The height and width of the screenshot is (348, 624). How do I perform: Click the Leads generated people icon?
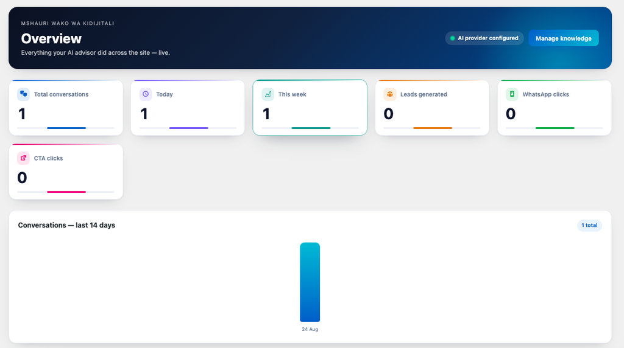click(x=390, y=94)
